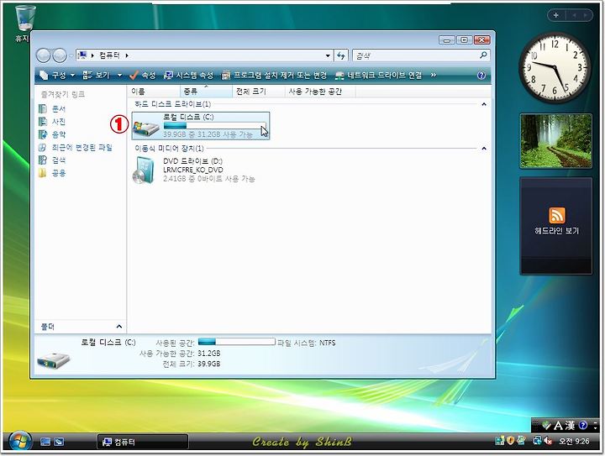Expand the 컴퓨터 breadcrumb arrow
Viewport: 605px width, 456px height.
click(127, 56)
